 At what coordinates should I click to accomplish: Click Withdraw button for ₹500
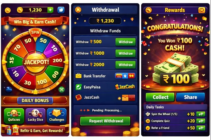pyautogui.click(x=126, y=42)
